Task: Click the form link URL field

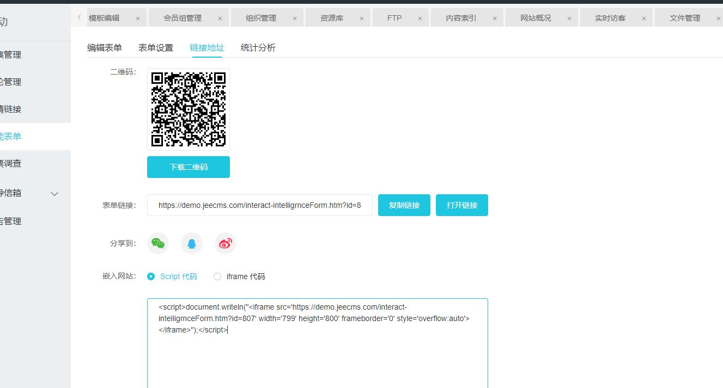Action: 260,205
